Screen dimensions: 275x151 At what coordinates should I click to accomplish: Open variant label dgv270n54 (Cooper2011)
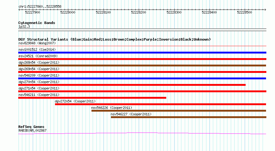pyautogui.click(x=39, y=82)
